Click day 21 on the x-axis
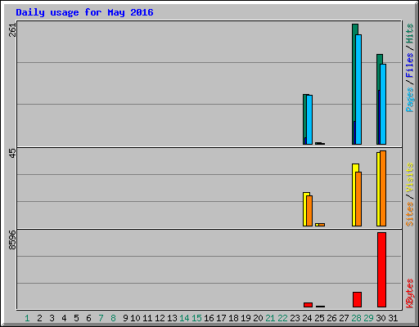Image resolution: width=419 pixels, height=327 pixels. point(270,318)
